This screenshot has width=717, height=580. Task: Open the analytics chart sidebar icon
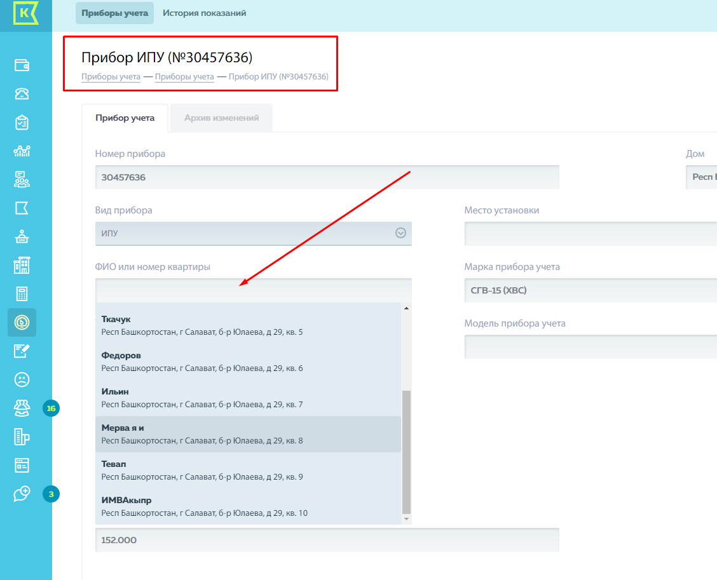(x=22, y=151)
